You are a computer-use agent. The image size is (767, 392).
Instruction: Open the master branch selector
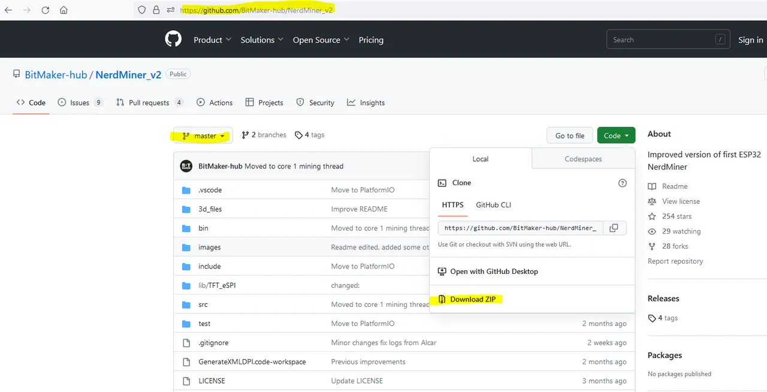click(203, 136)
